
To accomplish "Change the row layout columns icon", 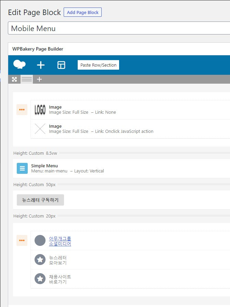I will pos(27,79).
